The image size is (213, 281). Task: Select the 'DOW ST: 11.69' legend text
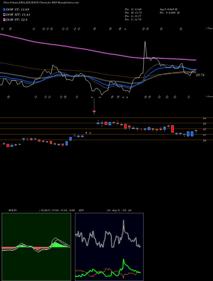pos(17,9)
